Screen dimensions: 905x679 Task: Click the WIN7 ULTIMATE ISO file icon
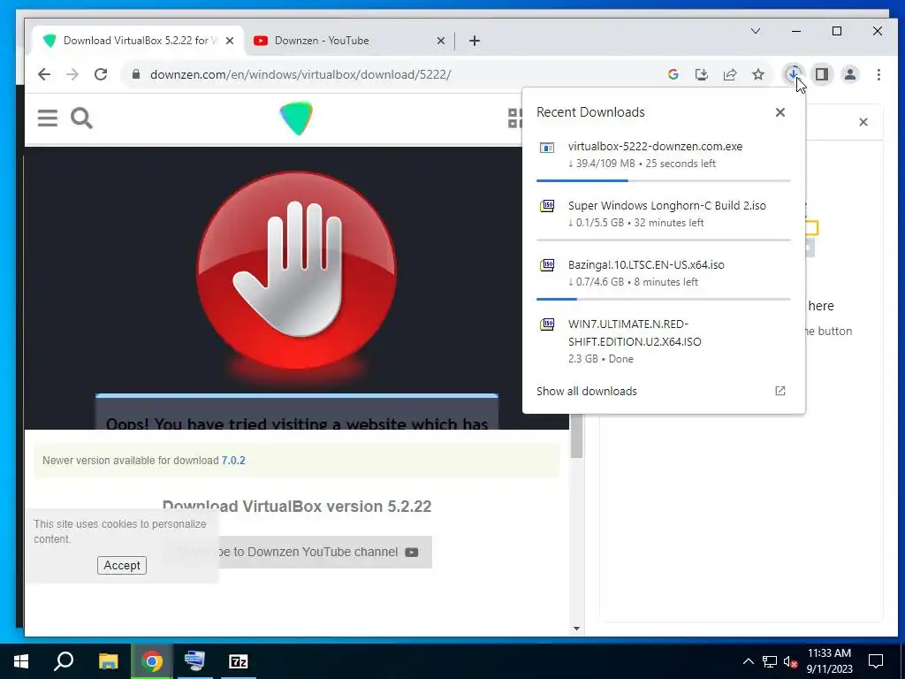tap(546, 324)
